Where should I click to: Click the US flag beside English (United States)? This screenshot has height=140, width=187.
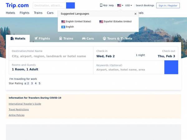pos(63,21)
